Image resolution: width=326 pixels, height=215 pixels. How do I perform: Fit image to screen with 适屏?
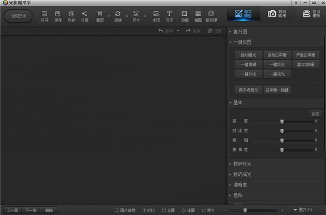pos(188,211)
